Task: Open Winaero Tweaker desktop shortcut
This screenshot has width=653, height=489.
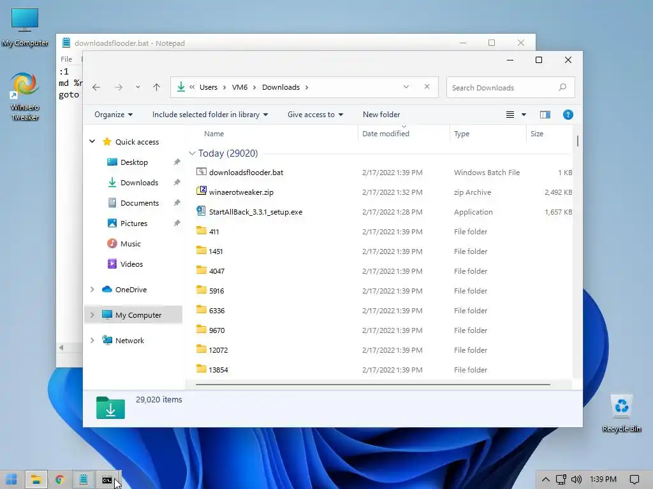Action: coord(25,97)
